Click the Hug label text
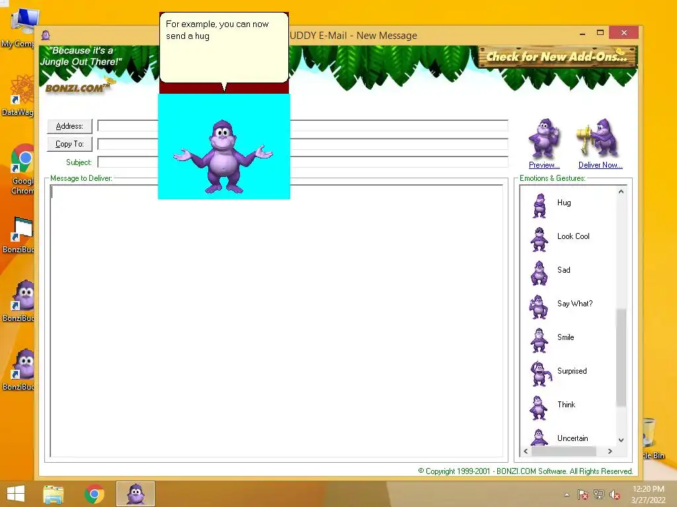The width and height of the screenshot is (677, 507). pos(564,203)
